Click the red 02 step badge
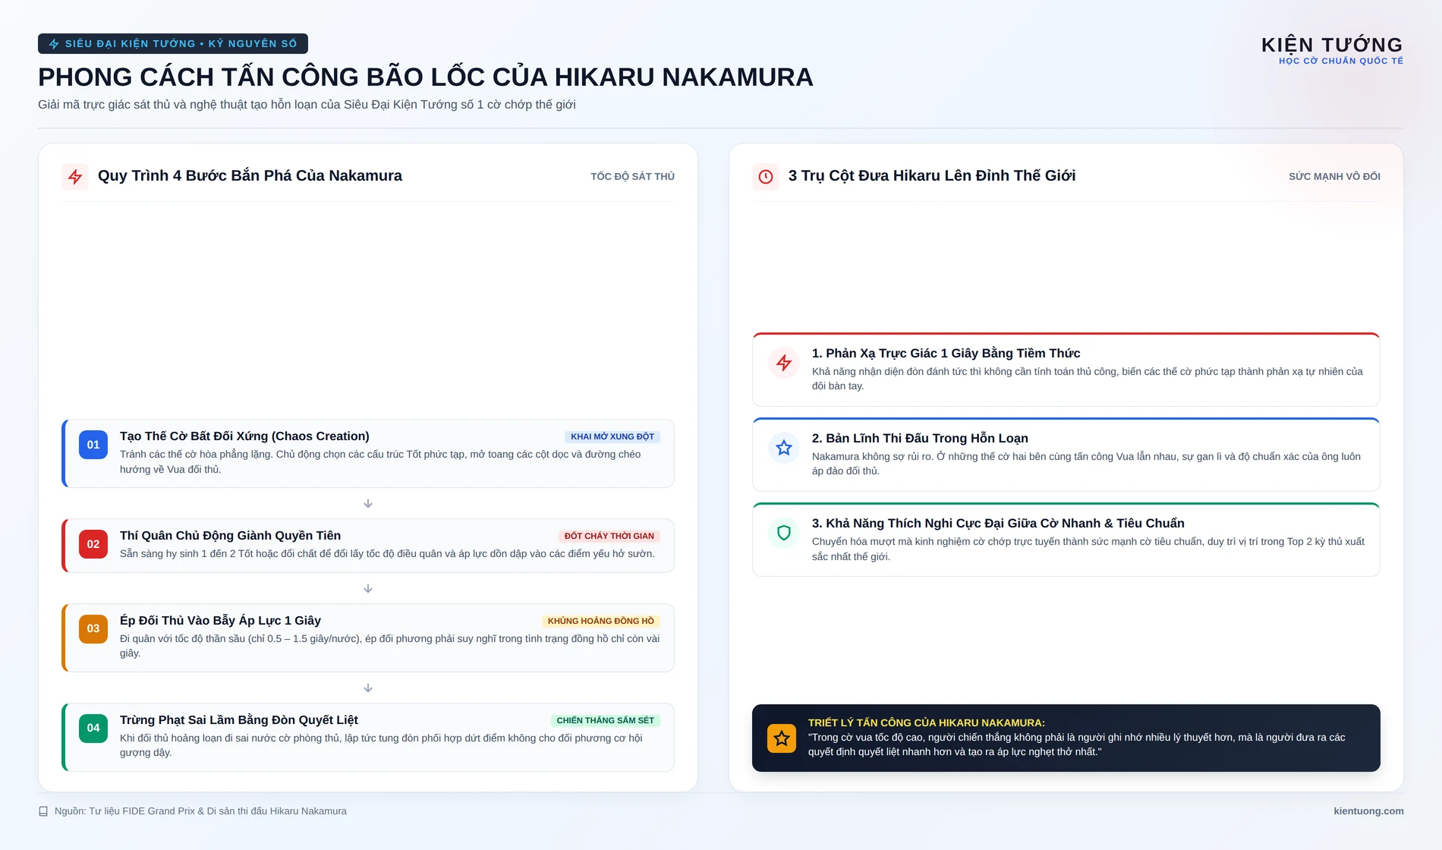1442x850 pixels. pyautogui.click(x=93, y=544)
